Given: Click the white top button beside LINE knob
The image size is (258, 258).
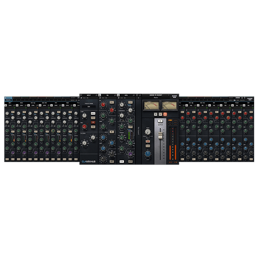Looking at the screenshot, I should click(93, 113).
